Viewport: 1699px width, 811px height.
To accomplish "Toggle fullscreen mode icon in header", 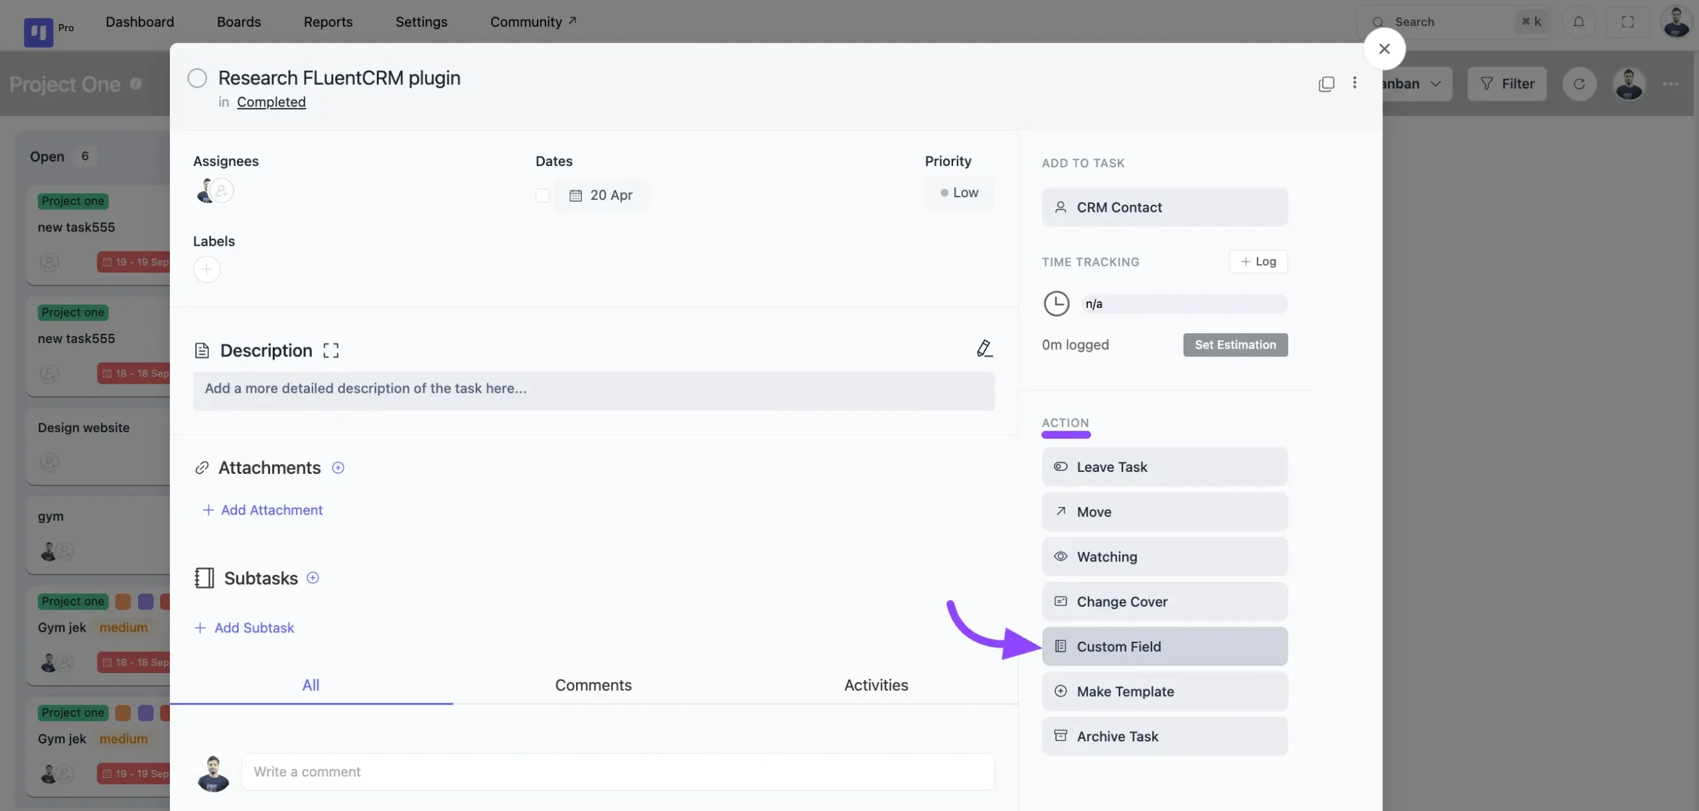I will (x=1627, y=22).
